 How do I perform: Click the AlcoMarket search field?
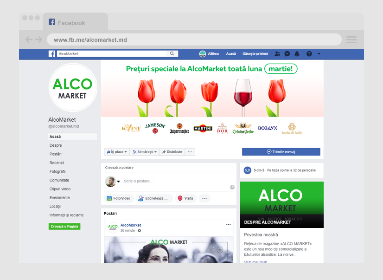coord(117,54)
